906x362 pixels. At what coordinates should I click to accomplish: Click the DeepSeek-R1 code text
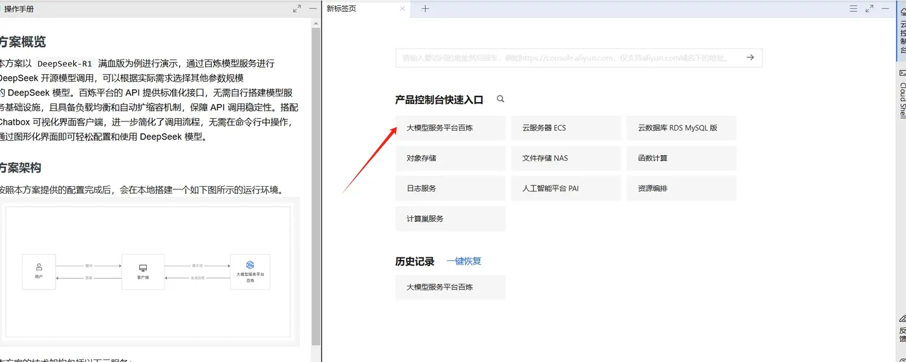point(65,63)
